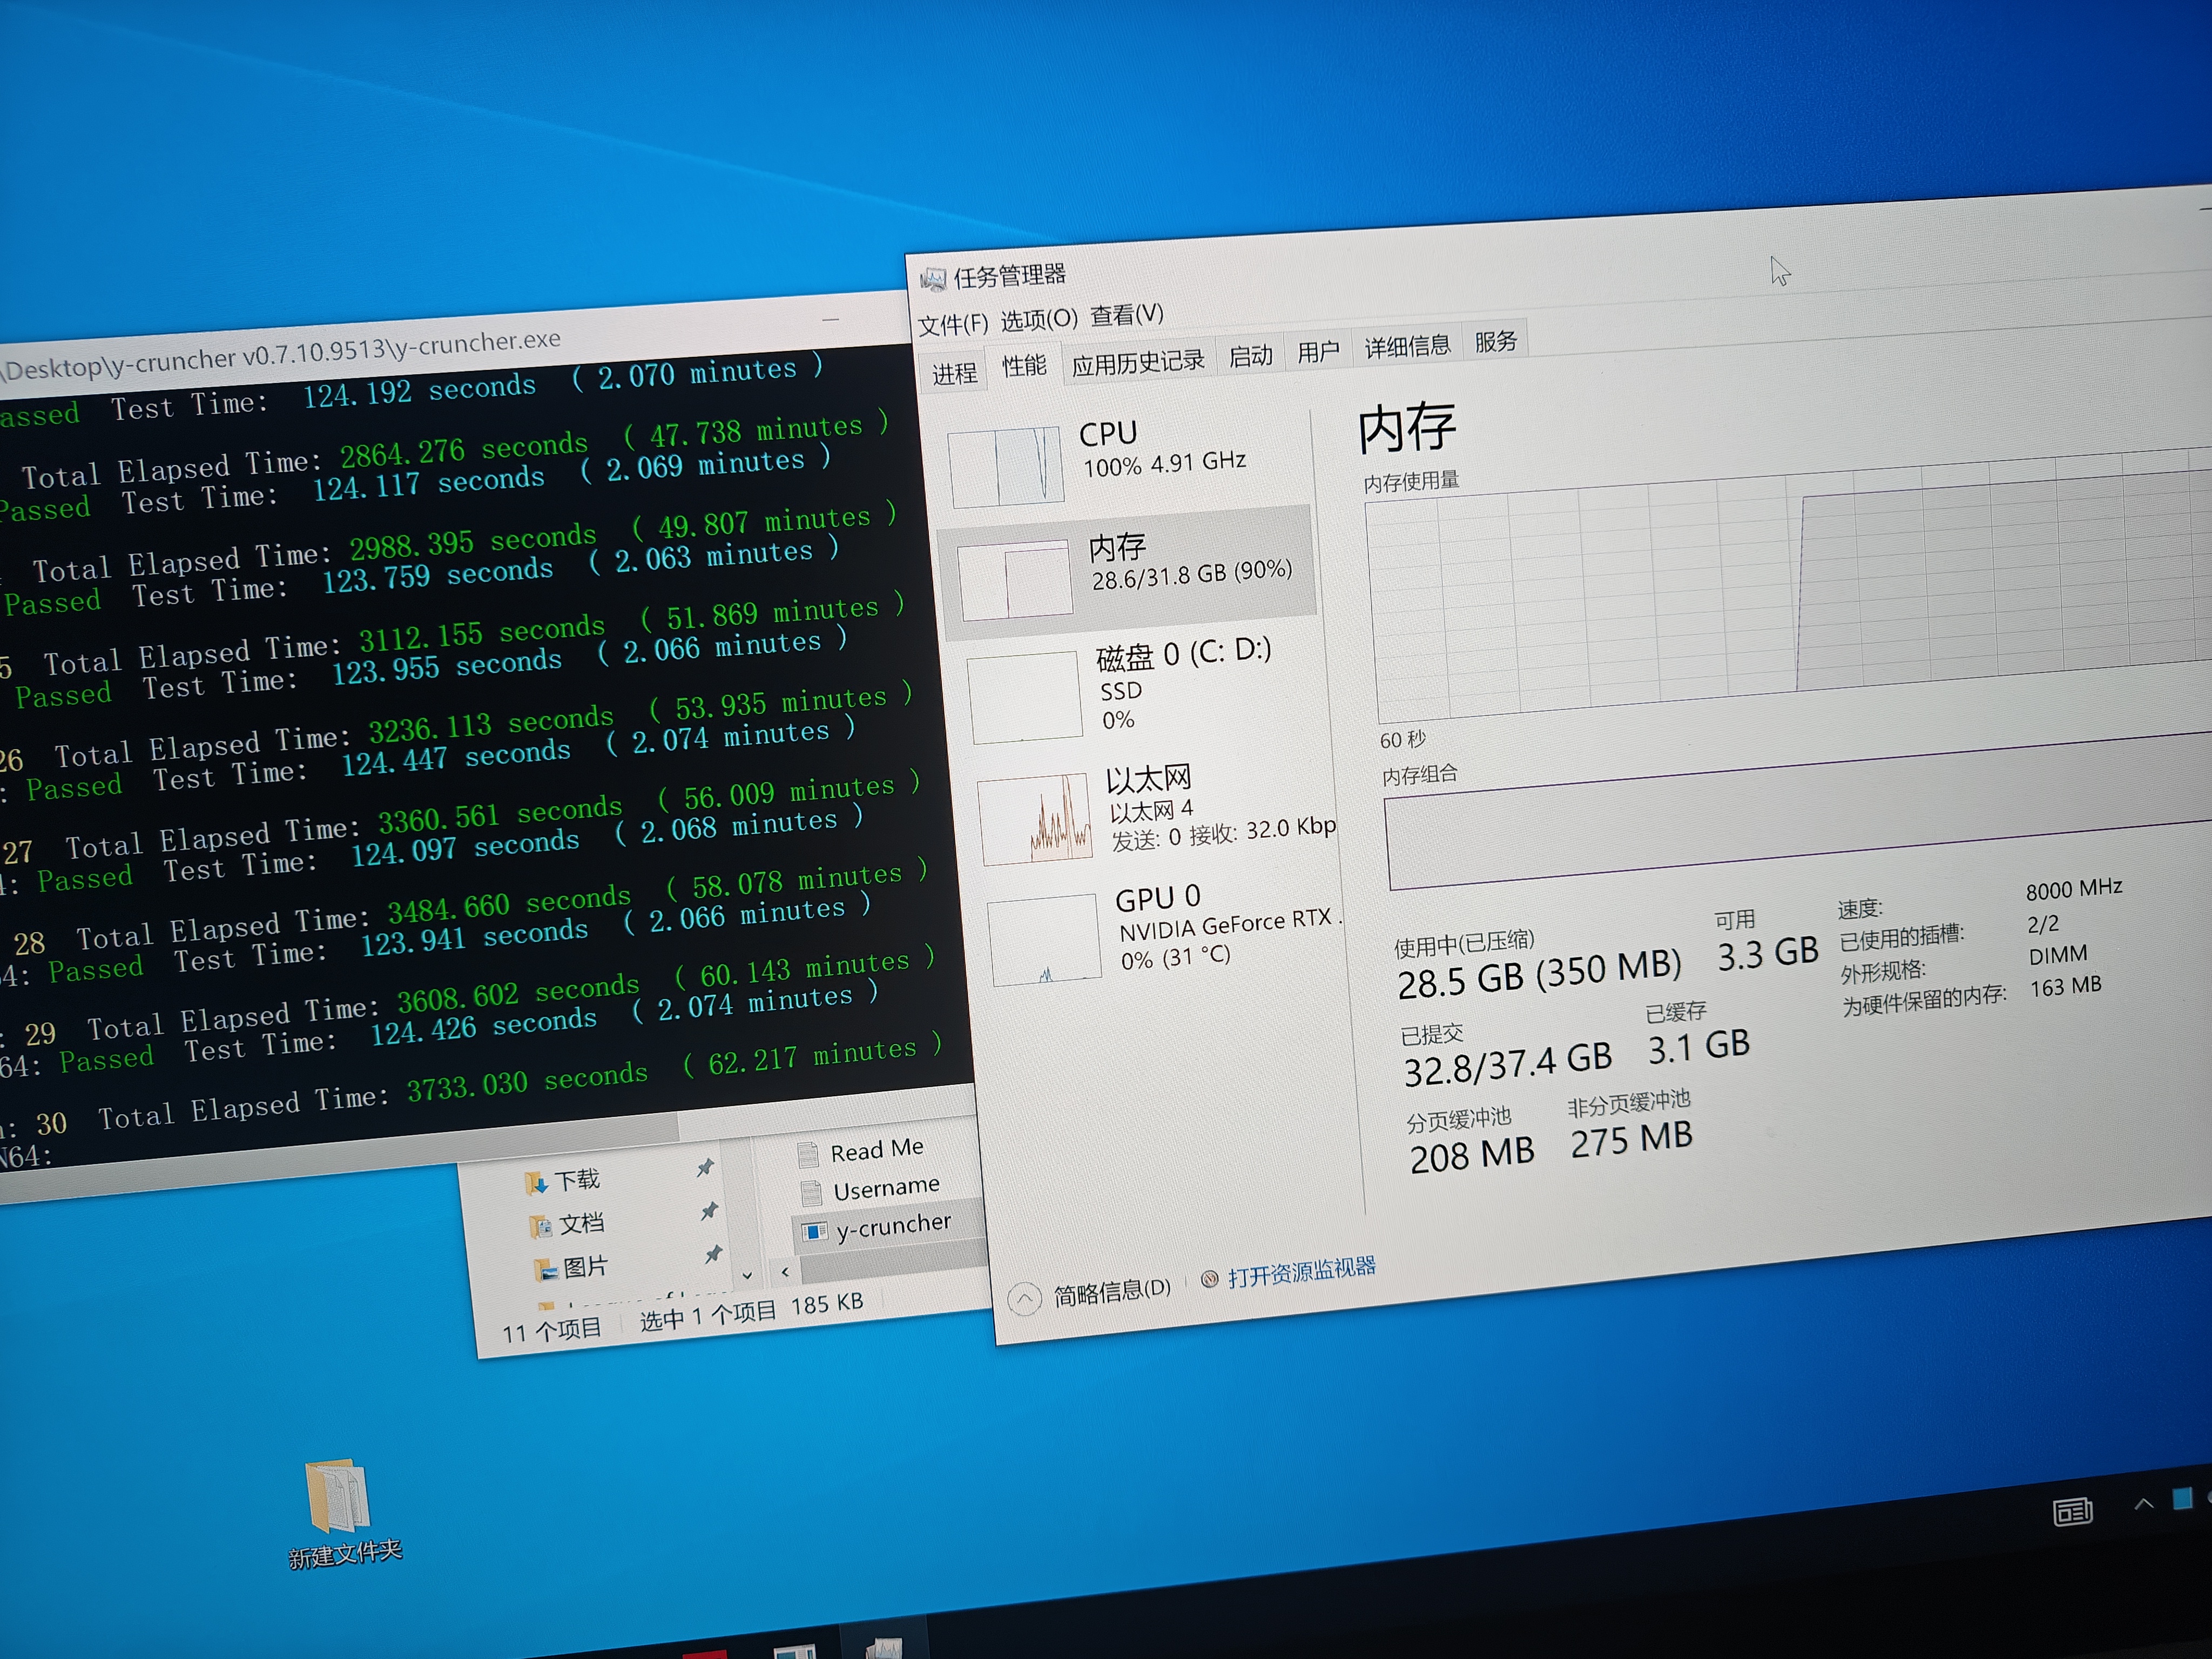Click the Username file name
The image size is (2212, 1659).
pos(887,1188)
